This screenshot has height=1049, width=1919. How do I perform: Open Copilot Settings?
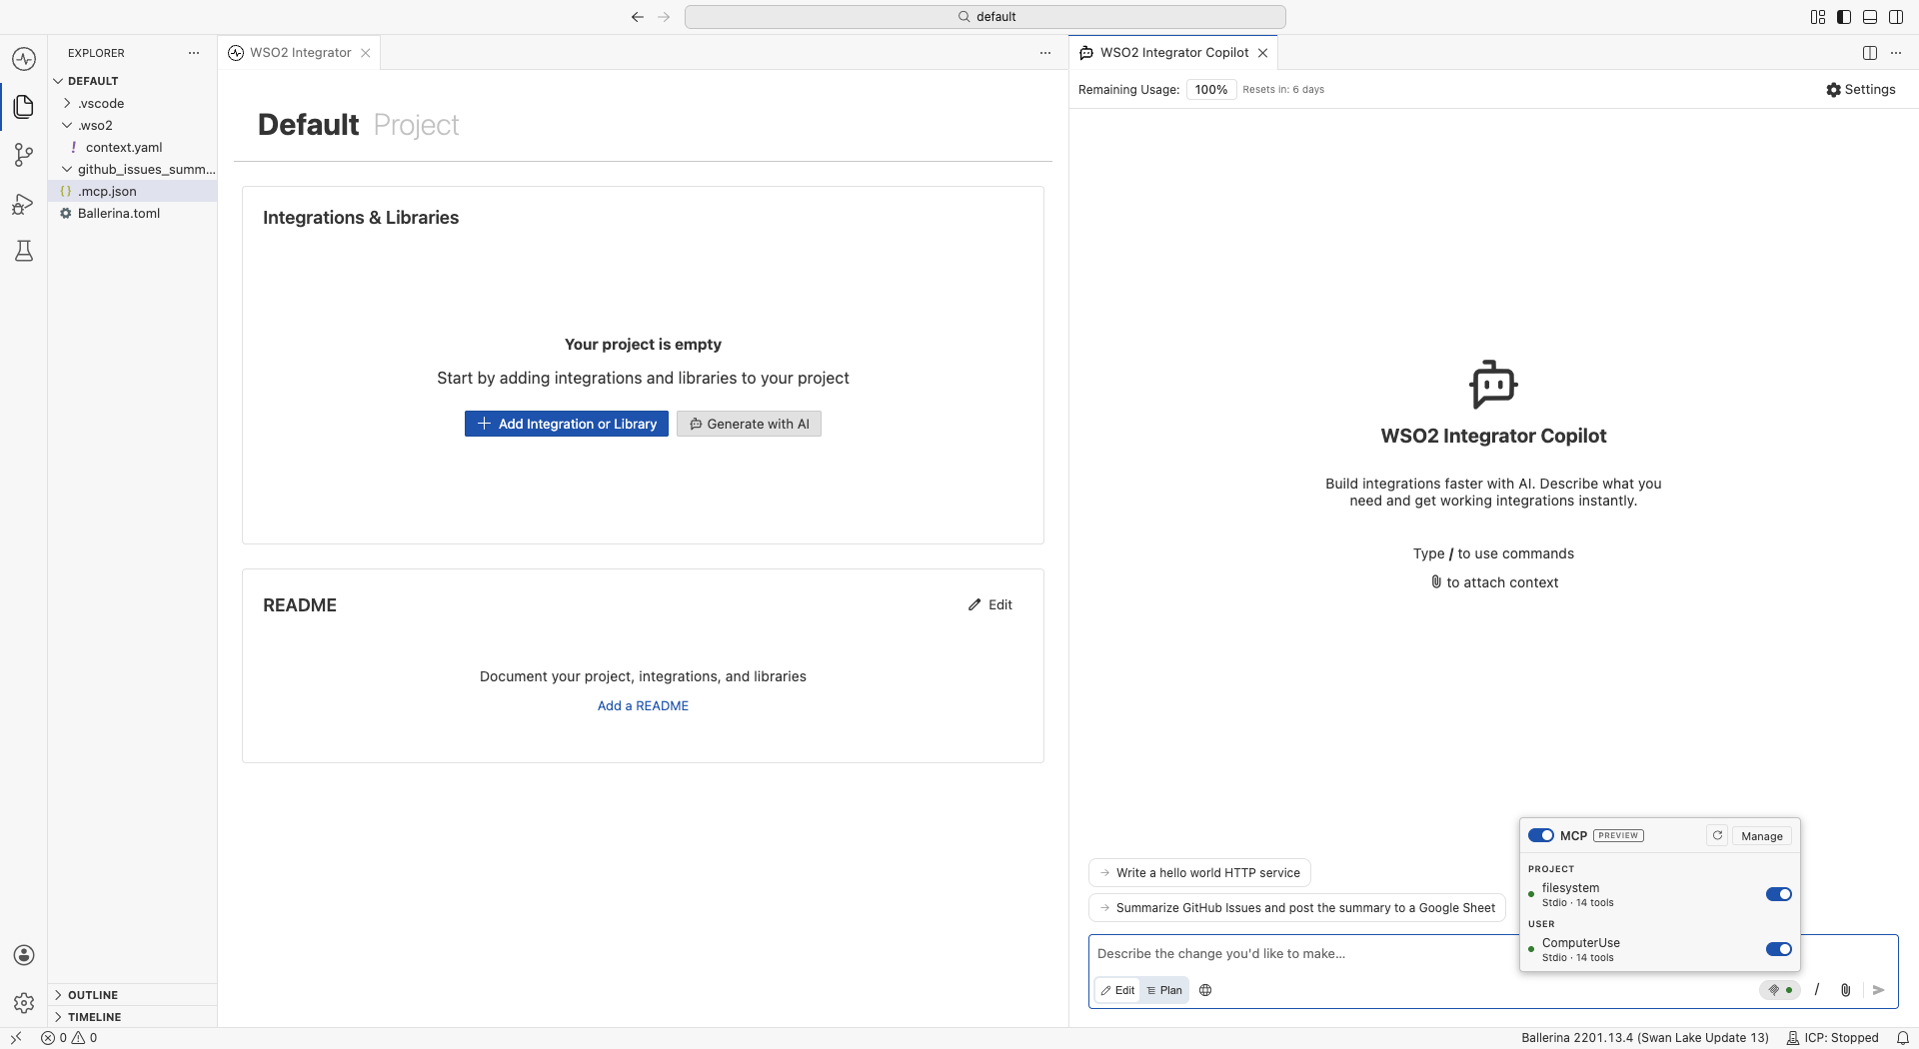[1861, 89]
